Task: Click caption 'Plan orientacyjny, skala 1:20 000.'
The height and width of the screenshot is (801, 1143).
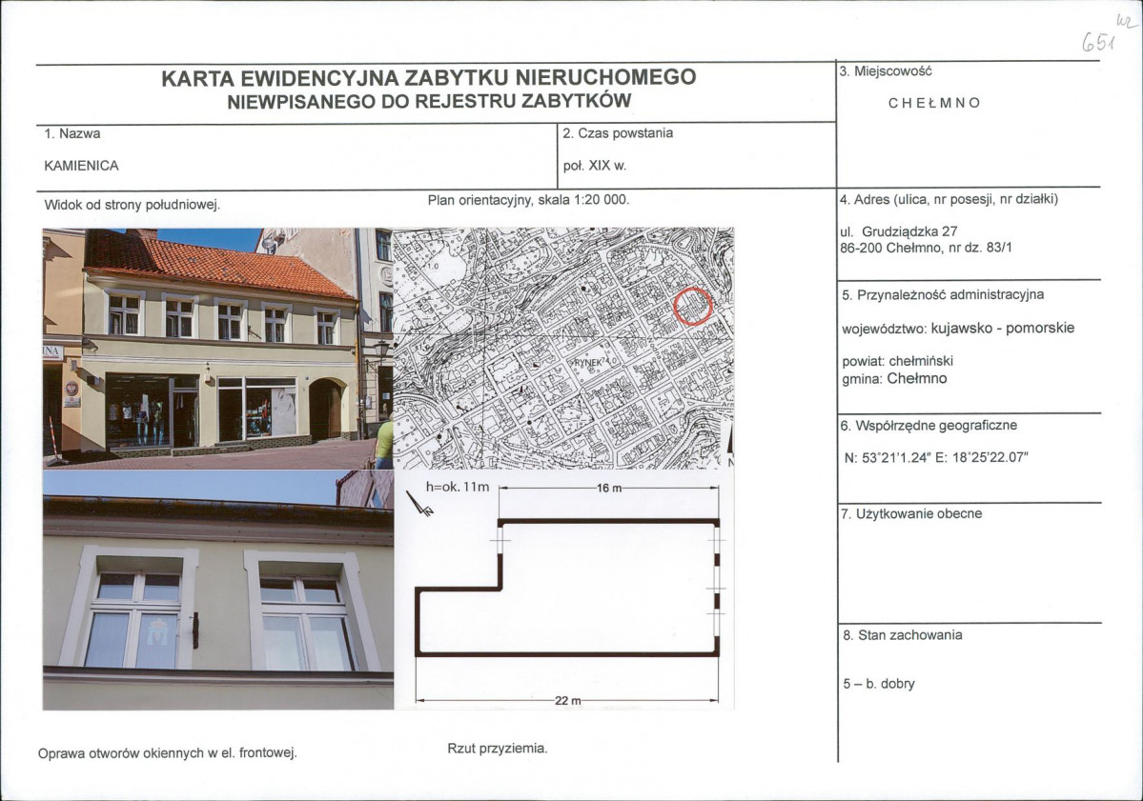Action: 528,199
